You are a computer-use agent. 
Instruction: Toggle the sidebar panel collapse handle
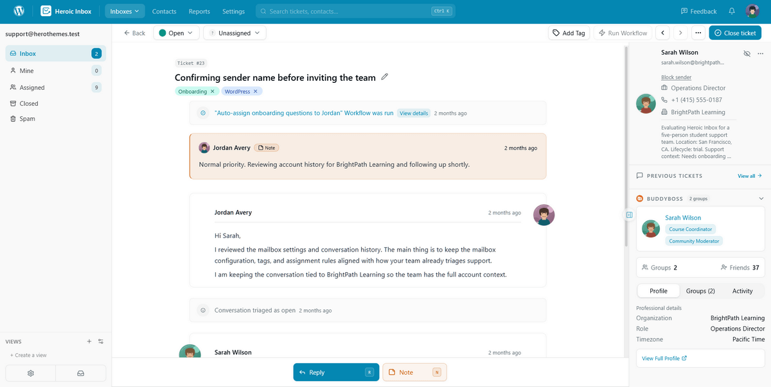coord(629,215)
